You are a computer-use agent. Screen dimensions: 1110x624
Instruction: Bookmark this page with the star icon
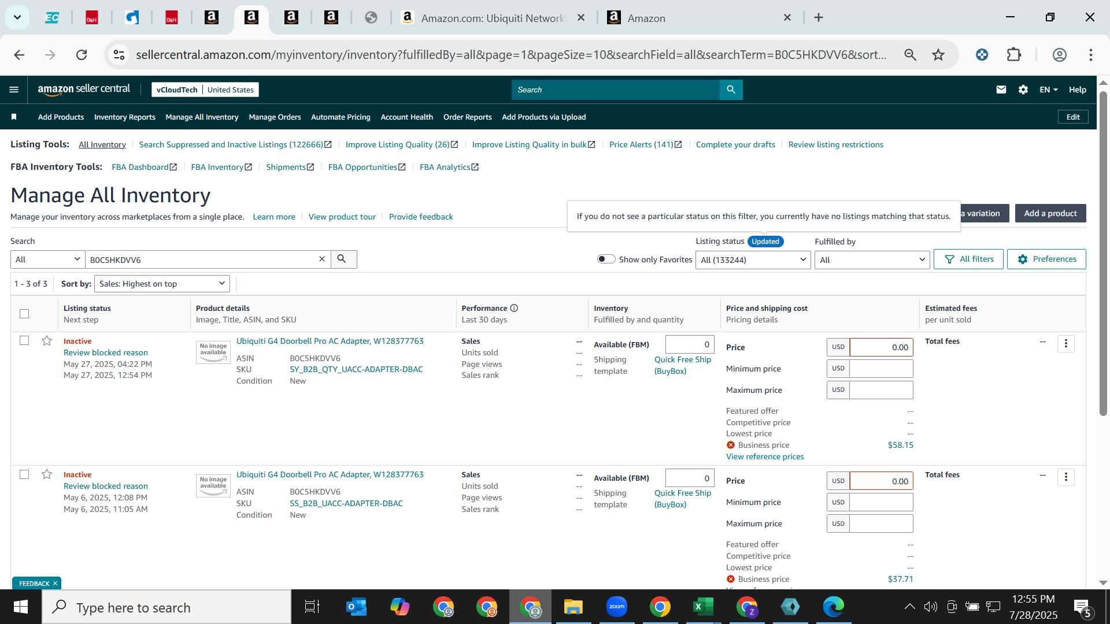[x=938, y=55]
